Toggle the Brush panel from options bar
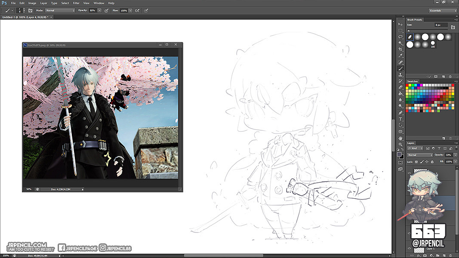Screen dimensions: 459x258 pyautogui.click(x=31, y=10)
